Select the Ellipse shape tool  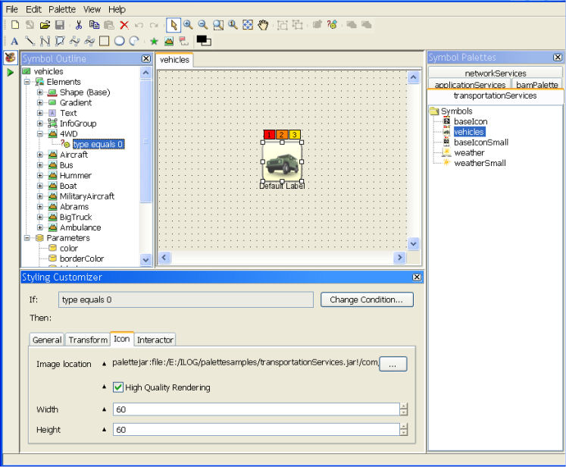point(119,41)
